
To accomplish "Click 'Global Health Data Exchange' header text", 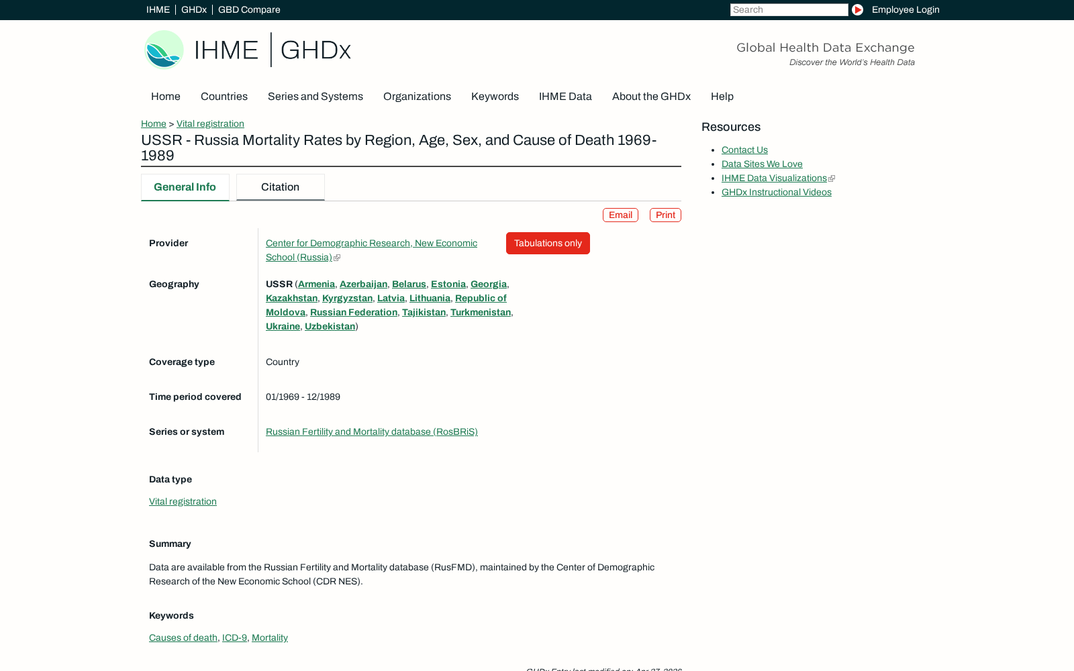I will [825, 48].
